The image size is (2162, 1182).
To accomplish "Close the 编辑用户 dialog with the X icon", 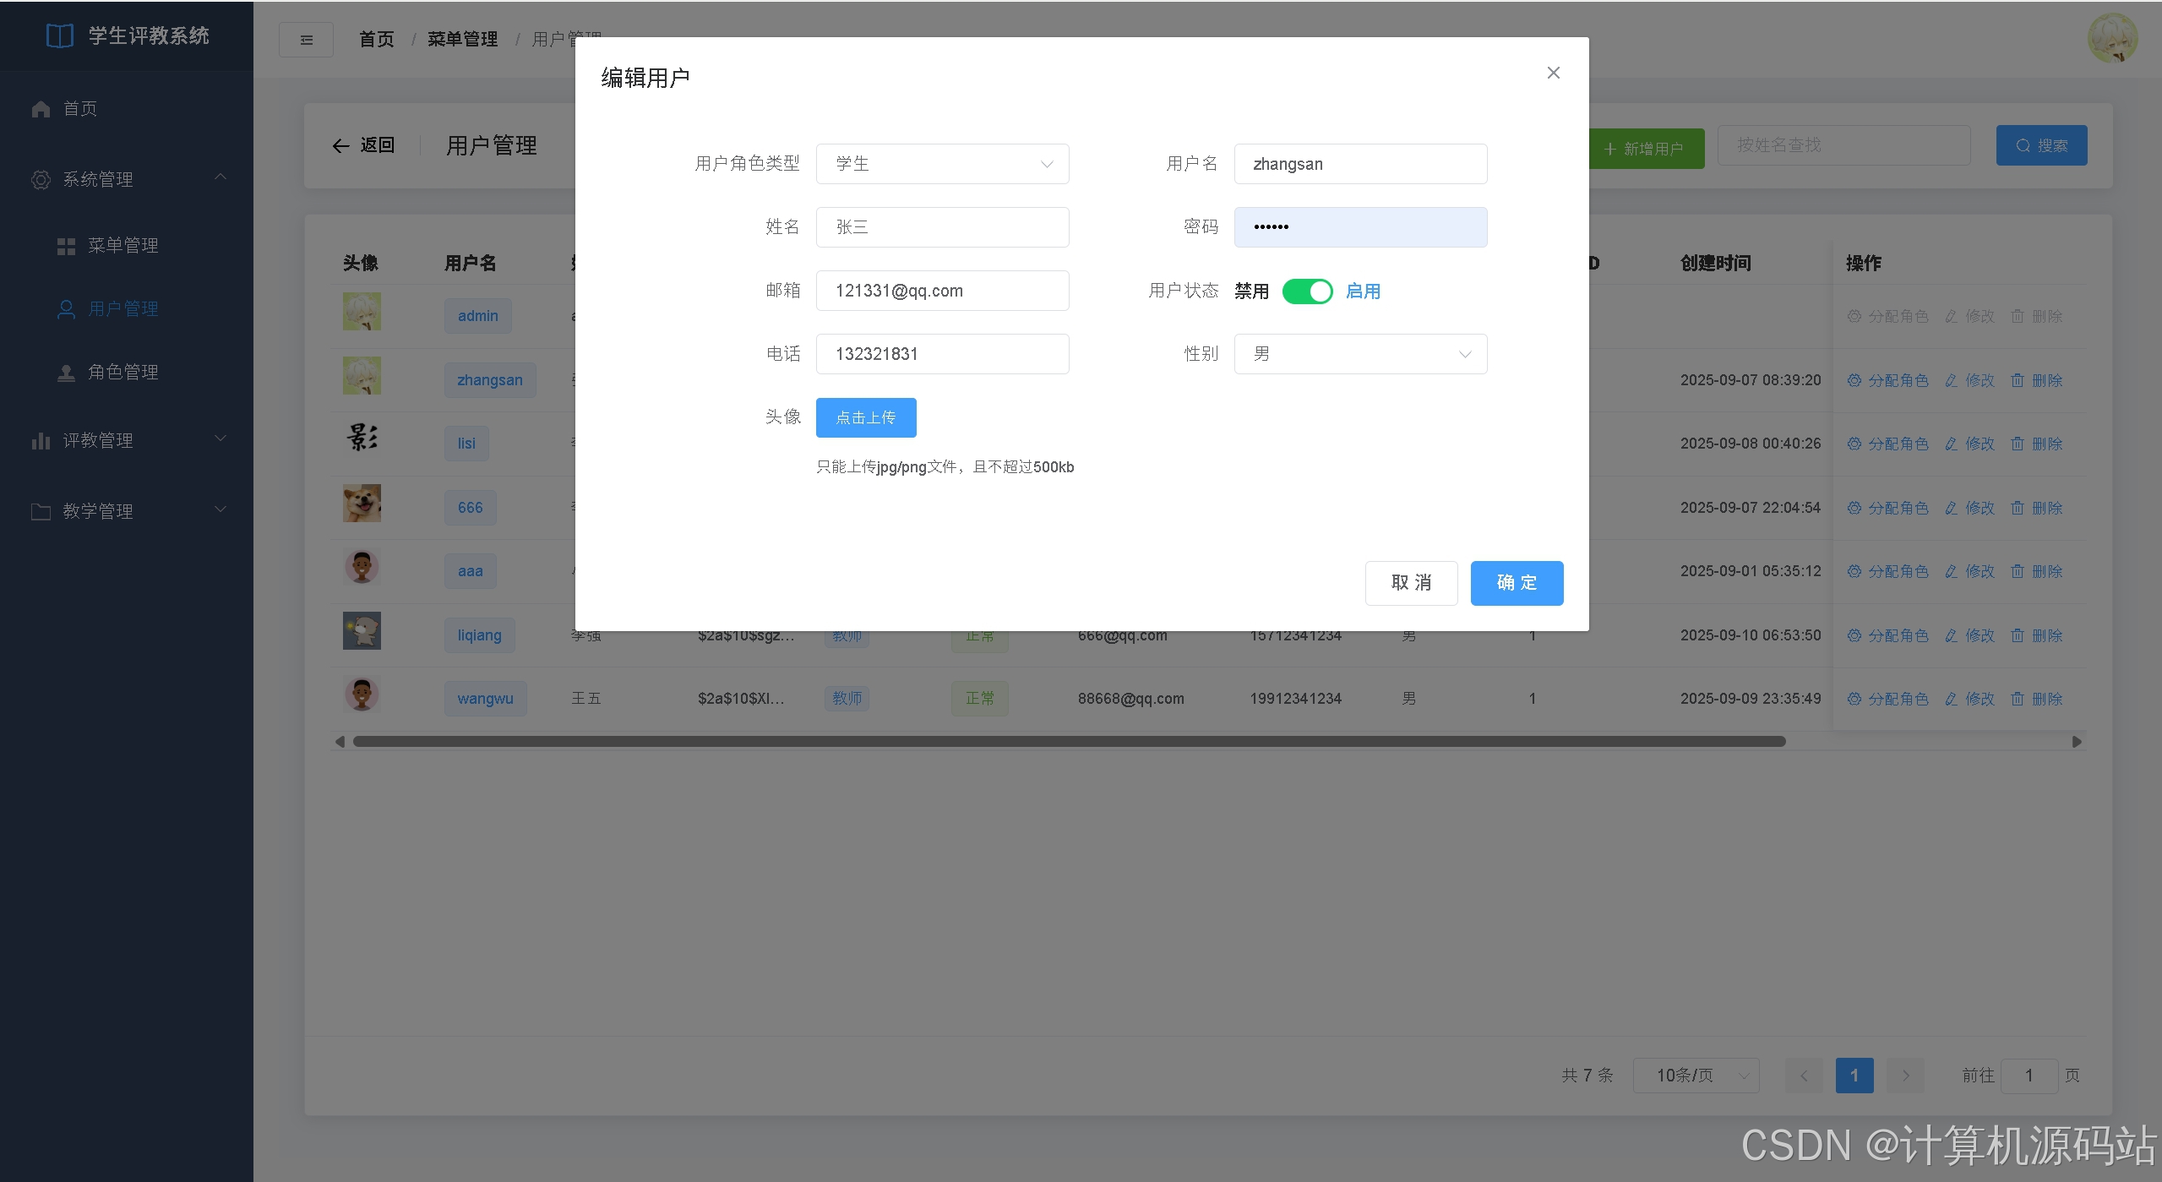I will pyautogui.click(x=1553, y=73).
